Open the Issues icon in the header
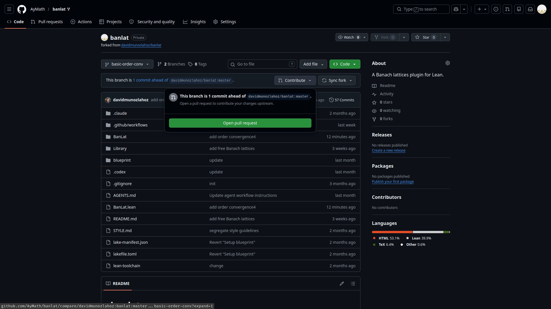Image resolution: width=551 pixels, height=309 pixels. (496, 9)
